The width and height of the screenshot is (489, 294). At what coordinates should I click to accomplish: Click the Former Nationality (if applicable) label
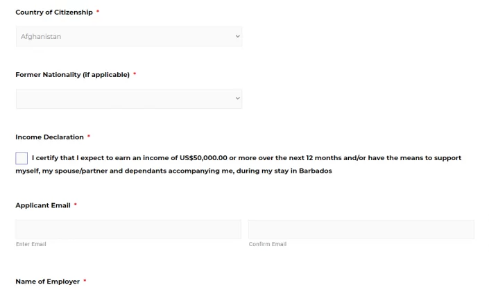pyautogui.click(x=73, y=75)
